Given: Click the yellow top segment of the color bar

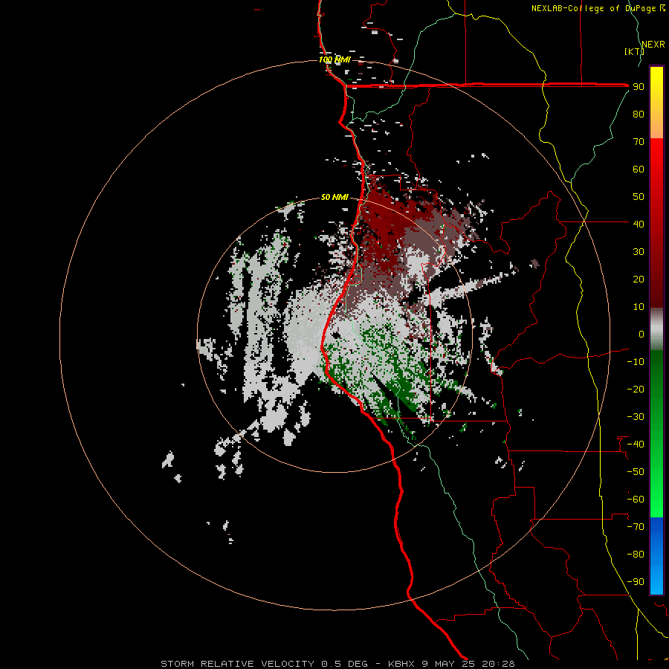Looking at the screenshot, I should pyautogui.click(x=656, y=103).
